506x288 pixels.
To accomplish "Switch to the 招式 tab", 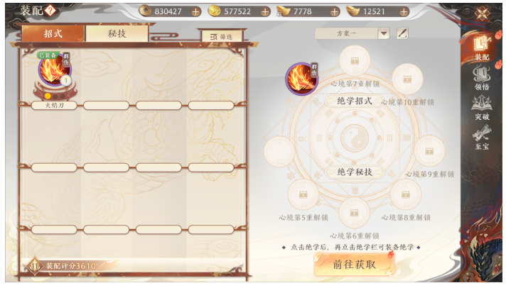I will (53, 33).
